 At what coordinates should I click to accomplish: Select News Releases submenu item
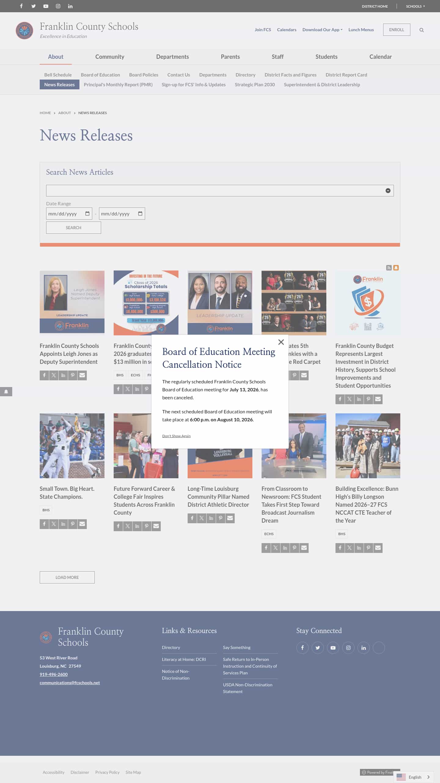pos(59,84)
